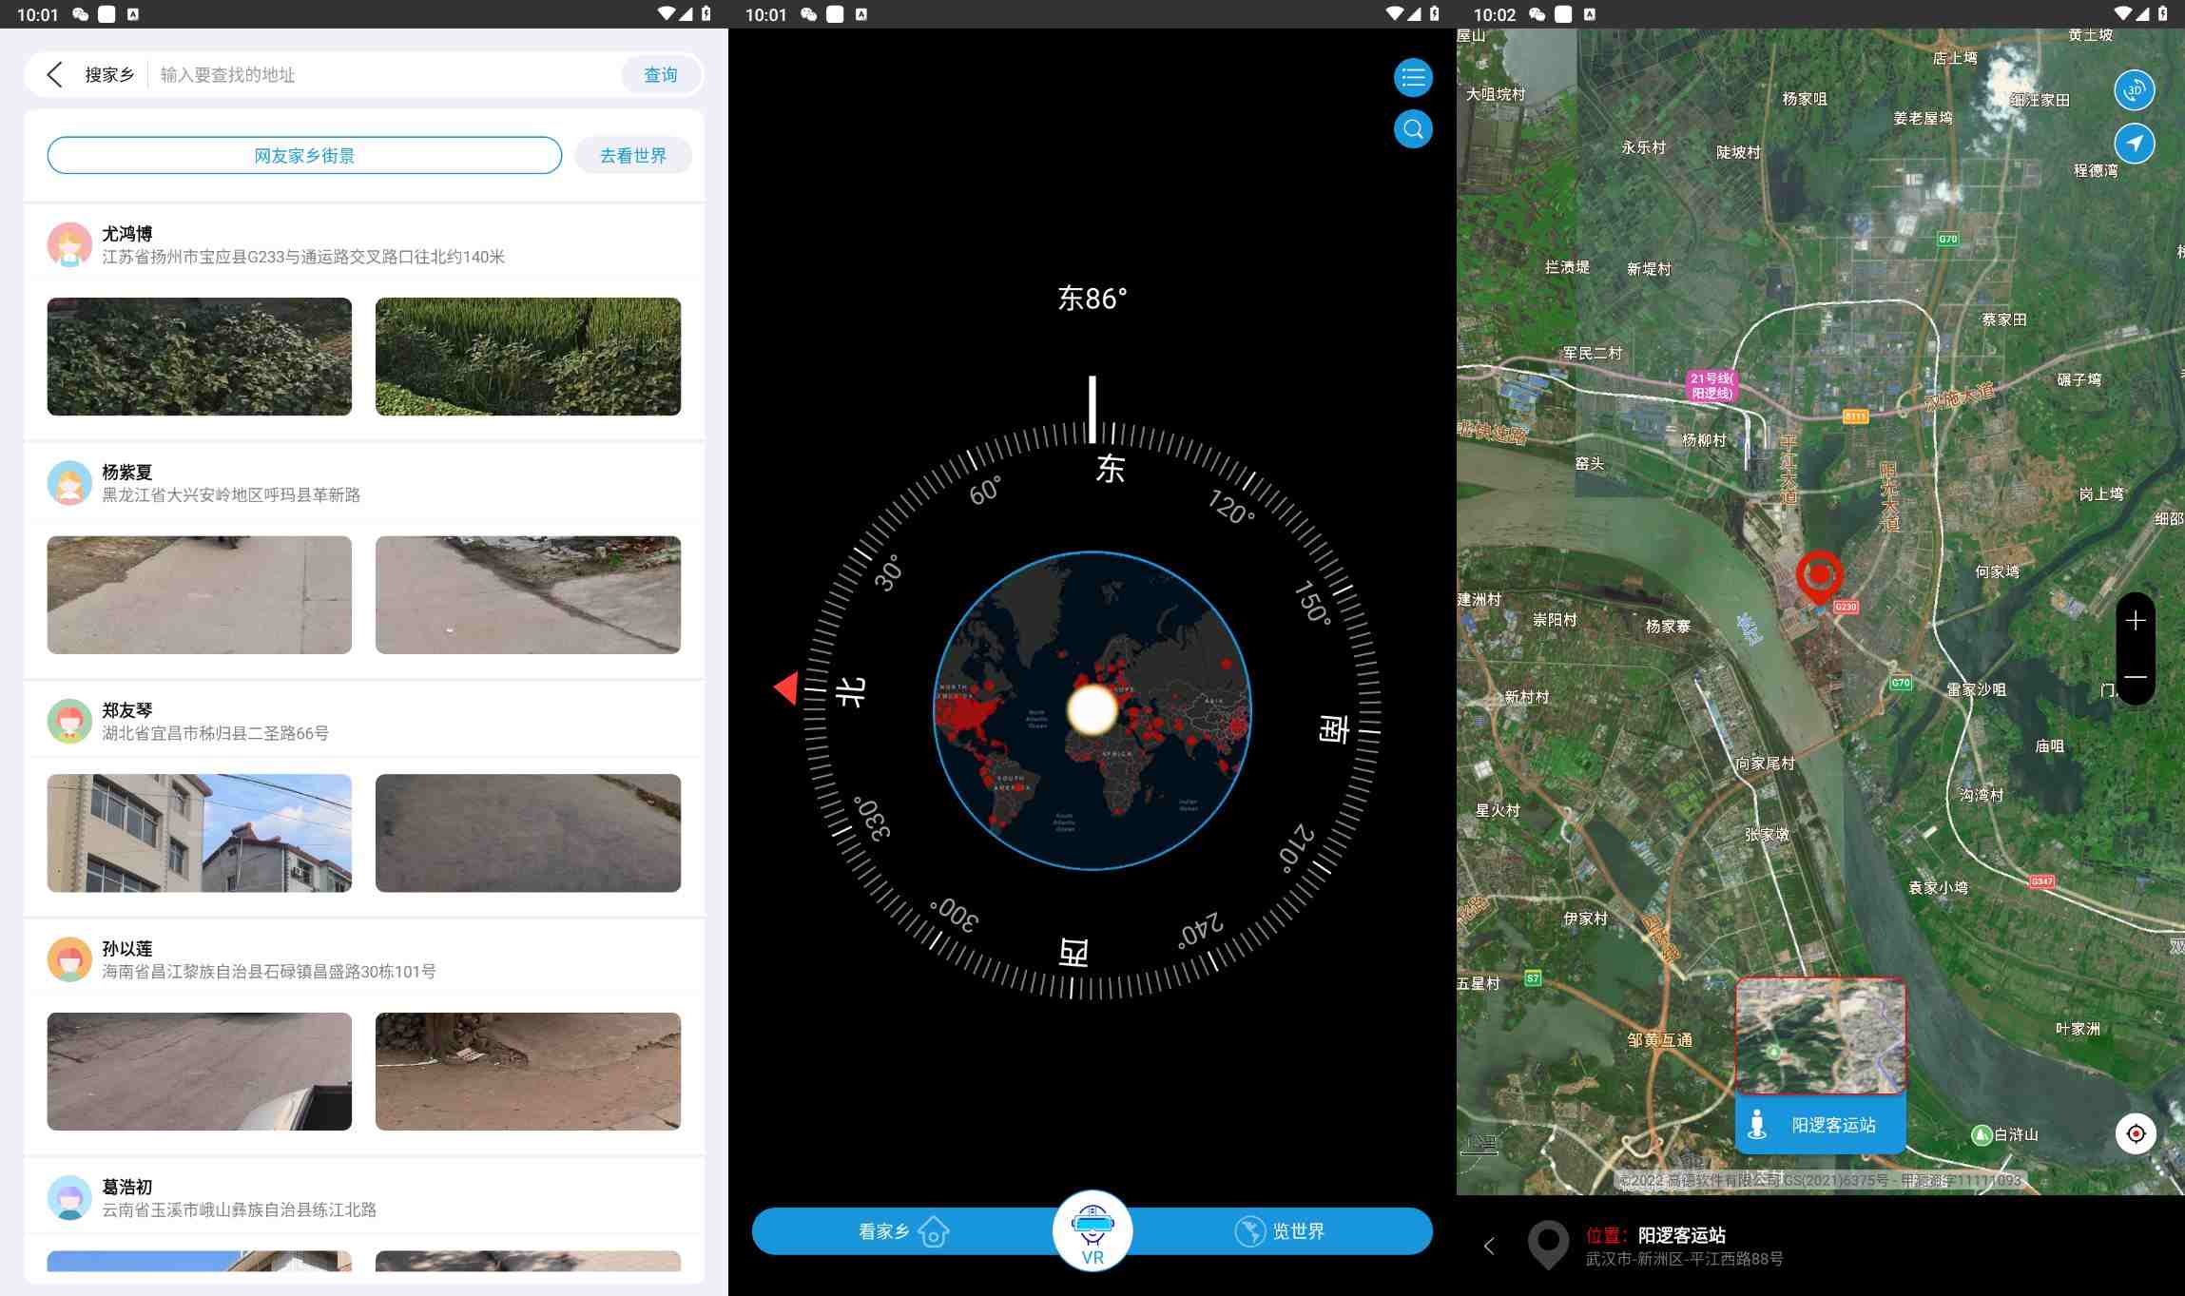
Task: Open 尤鸿博's first street photo thumbnail
Action: 200,357
